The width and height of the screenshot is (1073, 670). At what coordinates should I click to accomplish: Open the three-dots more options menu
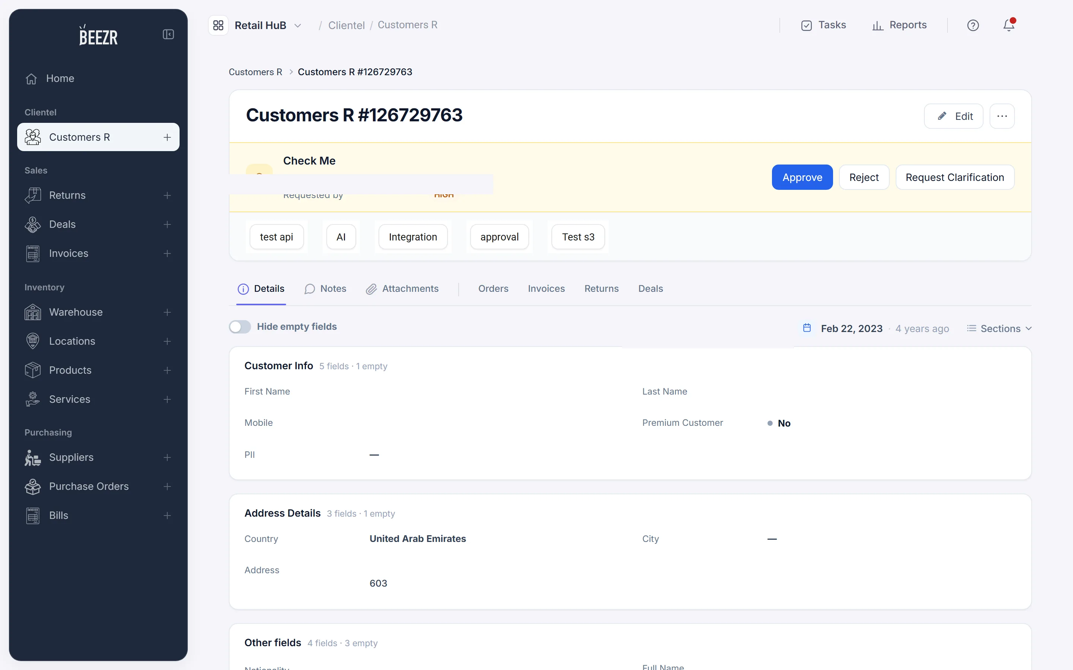(x=1002, y=116)
